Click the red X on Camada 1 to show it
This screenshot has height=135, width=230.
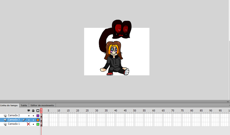click(x=28, y=124)
